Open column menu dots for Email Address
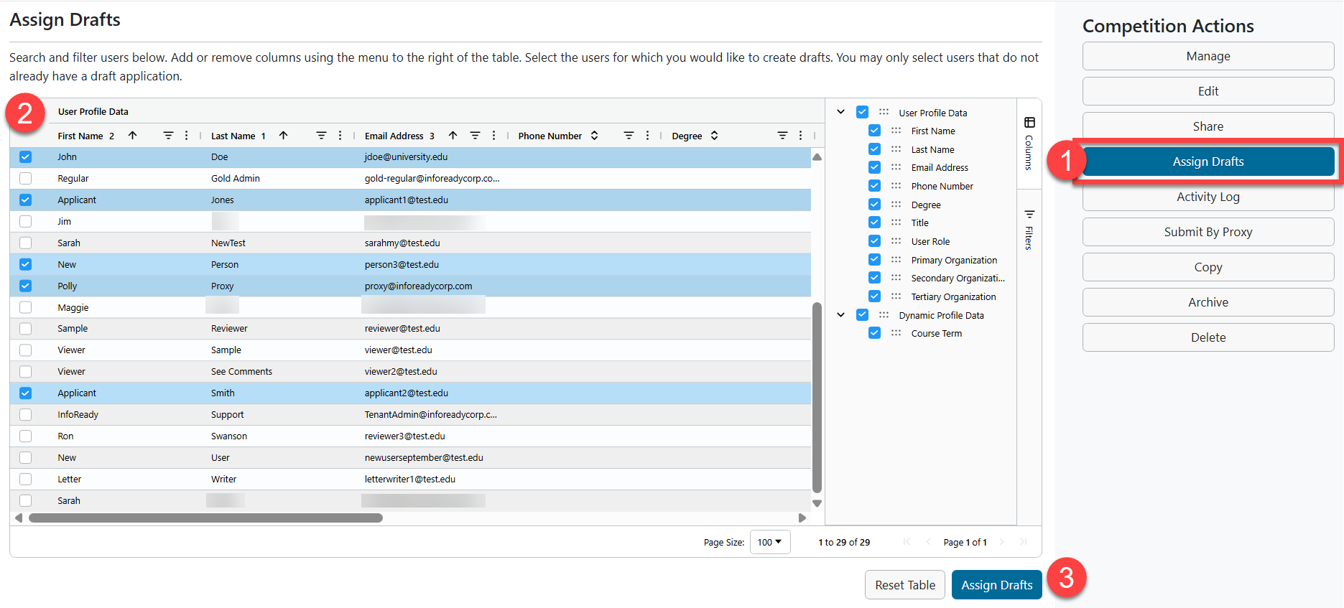This screenshot has height=608, width=1344. tap(493, 136)
